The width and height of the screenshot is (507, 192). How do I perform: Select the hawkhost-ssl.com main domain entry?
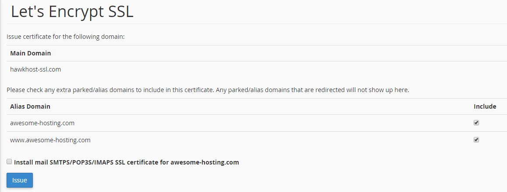[35, 69]
